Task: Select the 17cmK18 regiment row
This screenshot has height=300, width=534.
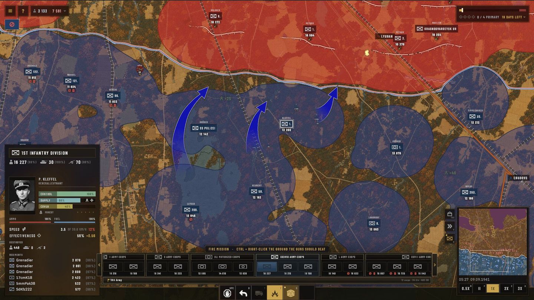Action: tap(52, 277)
